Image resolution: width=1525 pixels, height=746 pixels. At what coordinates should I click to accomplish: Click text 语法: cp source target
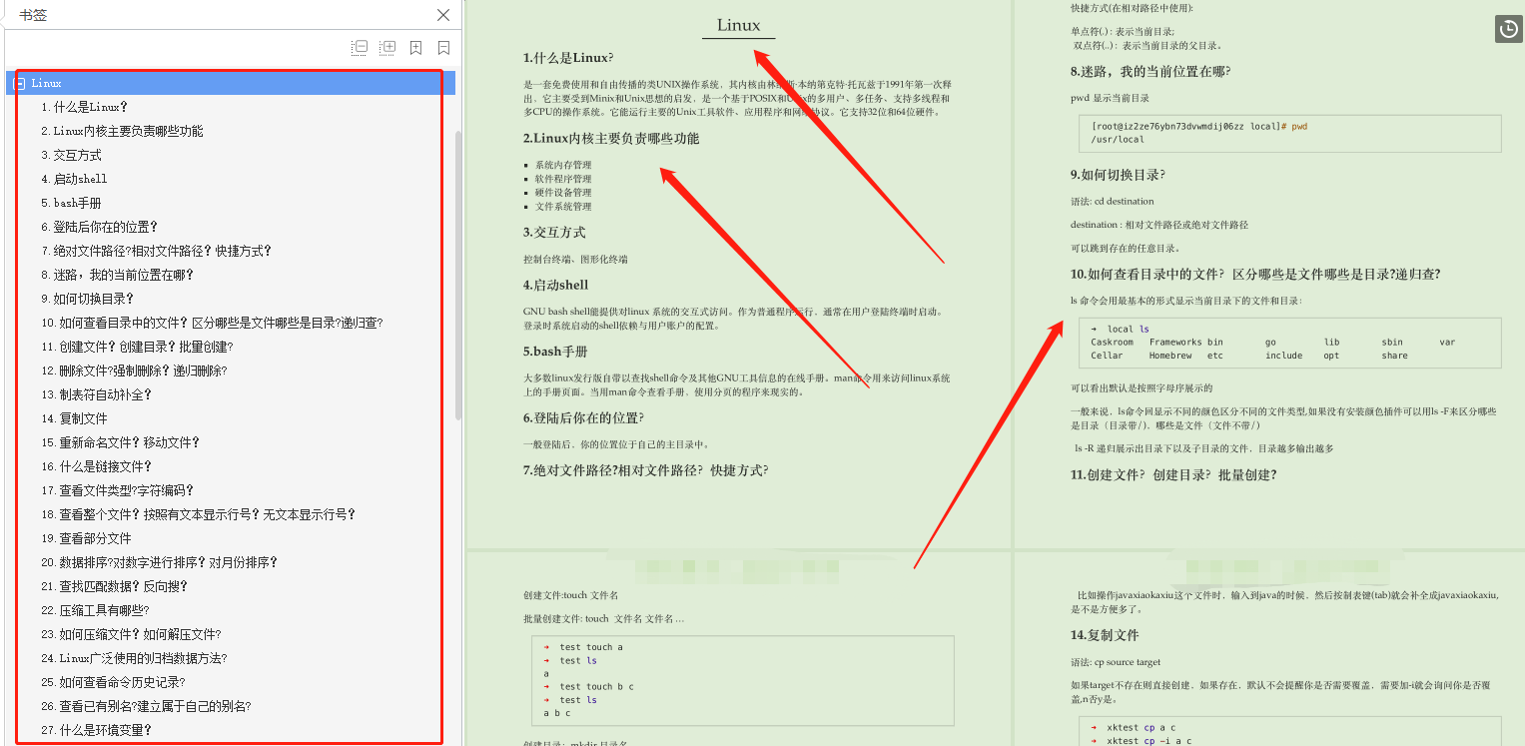pyautogui.click(x=1116, y=662)
